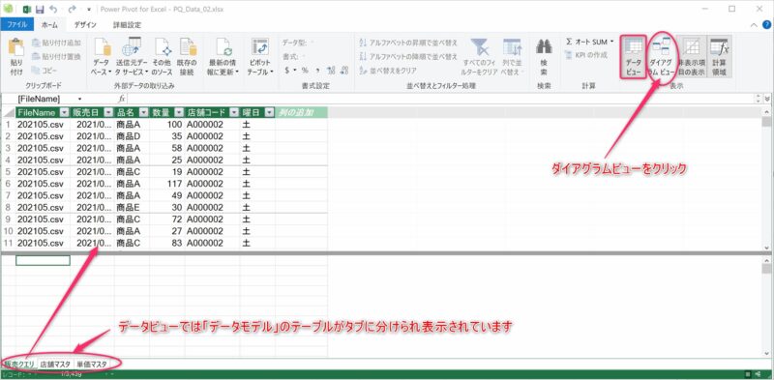The width and height of the screenshot is (774, 380).
Task: Open the FileName column filter dropdown
Action: [x=65, y=112]
